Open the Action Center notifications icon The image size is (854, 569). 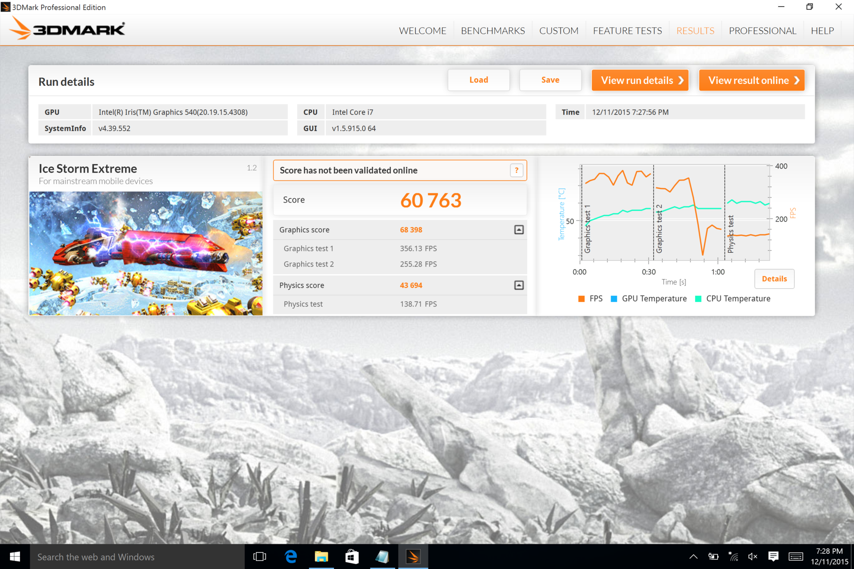[x=773, y=557]
